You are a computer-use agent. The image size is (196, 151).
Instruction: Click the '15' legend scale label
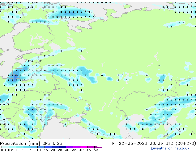point(46,150)
